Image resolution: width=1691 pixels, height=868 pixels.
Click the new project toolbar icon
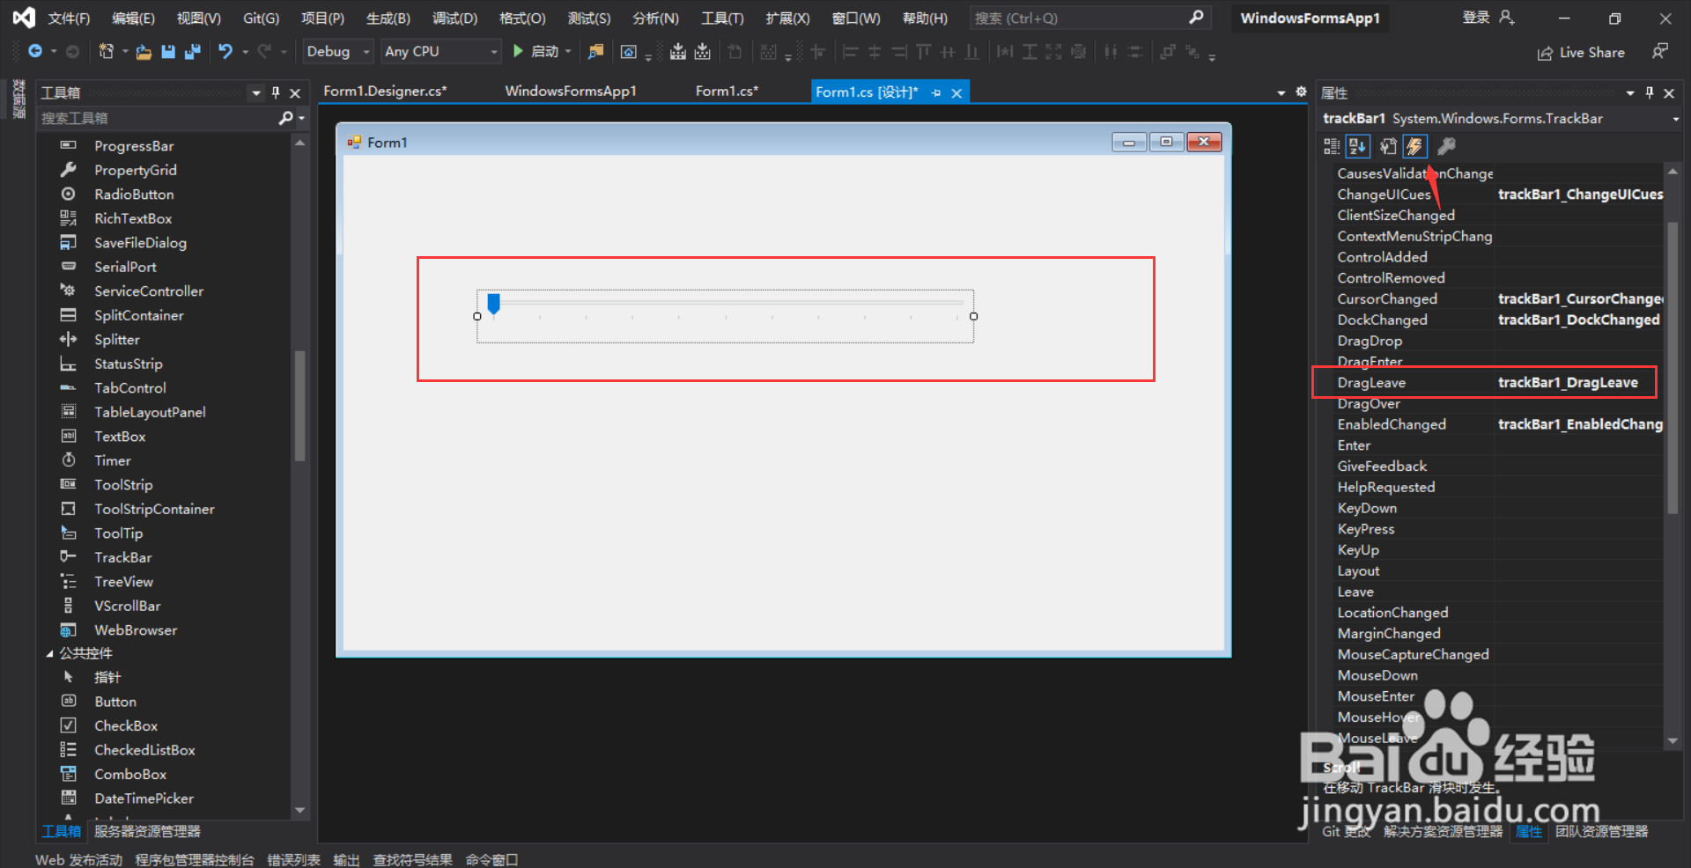[107, 51]
